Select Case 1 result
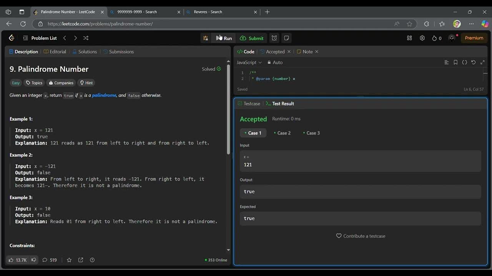Image resolution: width=492 pixels, height=276 pixels. pyautogui.click(x=253, y=133)
